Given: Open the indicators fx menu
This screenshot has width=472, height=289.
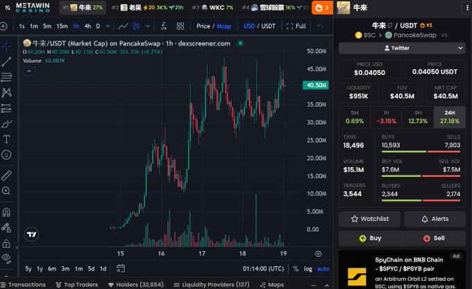Looking at the screenshot, I should [163, 26].
